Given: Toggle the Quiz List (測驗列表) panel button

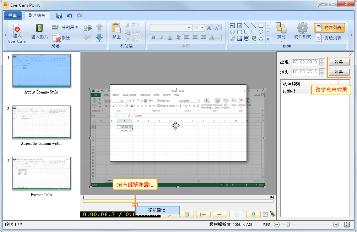Looking at the screenshot, I should (329, 38).
